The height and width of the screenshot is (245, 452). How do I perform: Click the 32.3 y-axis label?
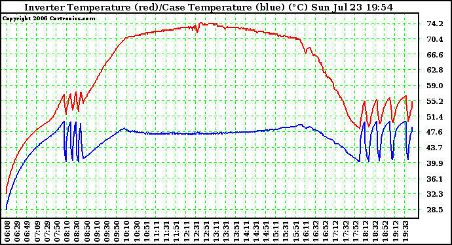click(435, 195)
